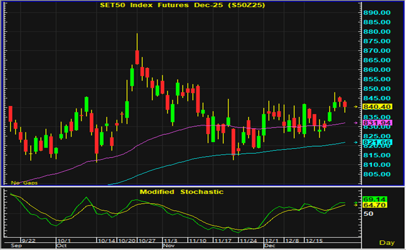Select the magenta 831.94 moving average label
The width and height of the screenshot is (406, 250).
click(377, 123)
